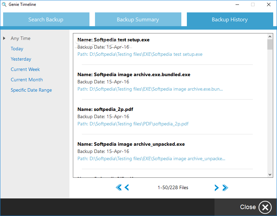Screen dimensions: 277x216
Task: Expand the Any Time arrow
Action: click(4, 38)
